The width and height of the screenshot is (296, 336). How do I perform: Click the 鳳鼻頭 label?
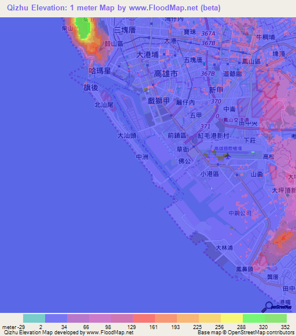coord(245,270)
